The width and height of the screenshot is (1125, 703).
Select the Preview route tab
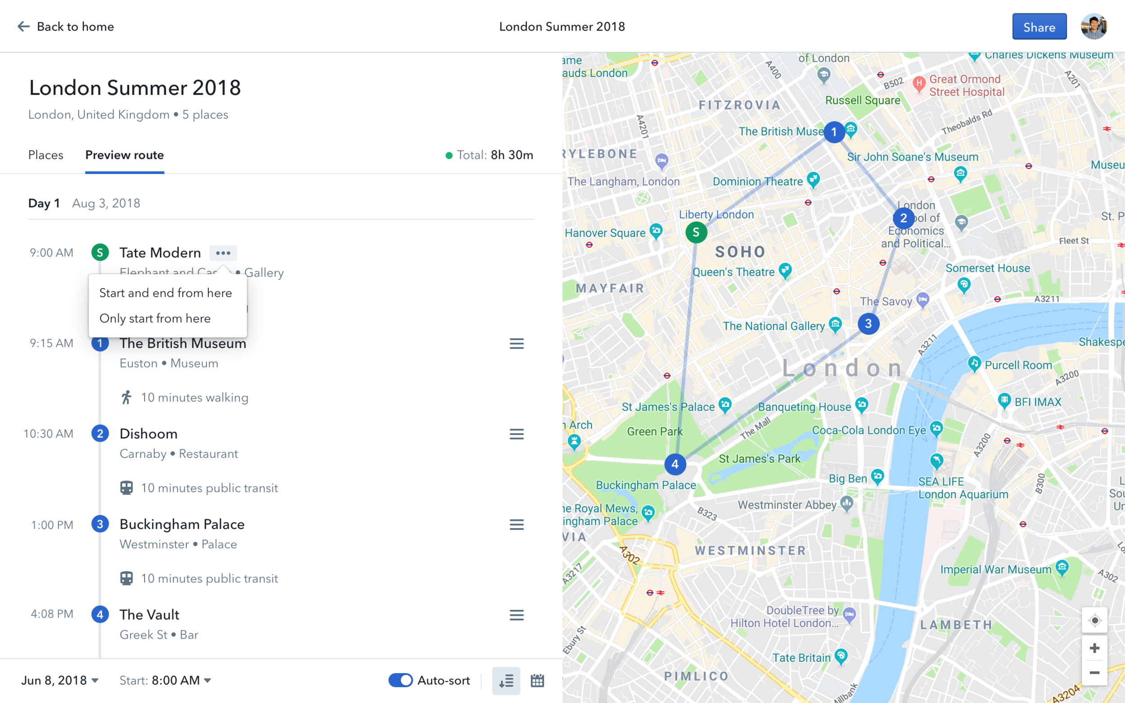125,155
